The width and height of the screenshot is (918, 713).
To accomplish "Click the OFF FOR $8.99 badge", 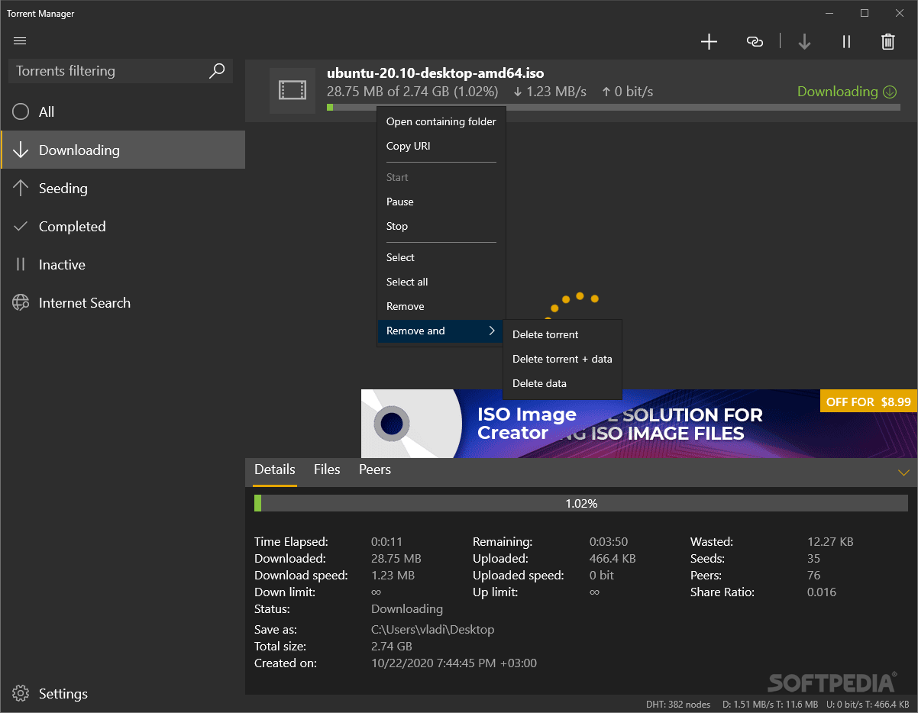I will coord(868,402).
